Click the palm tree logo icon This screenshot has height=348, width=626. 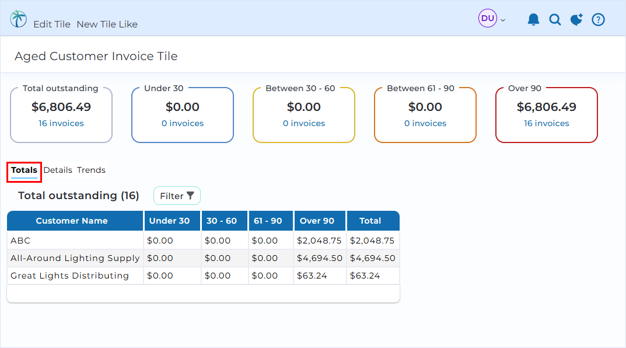pos(18,19)
